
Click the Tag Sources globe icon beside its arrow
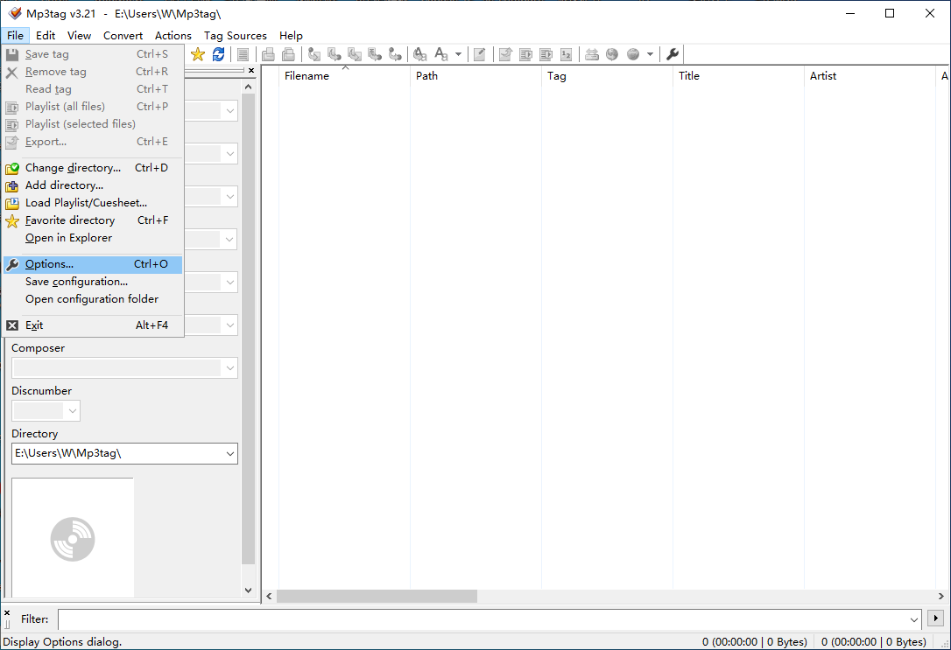point(632,54)
